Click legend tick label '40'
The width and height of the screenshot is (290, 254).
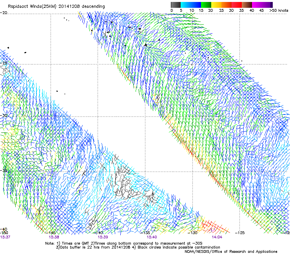[x=252, y=11]
